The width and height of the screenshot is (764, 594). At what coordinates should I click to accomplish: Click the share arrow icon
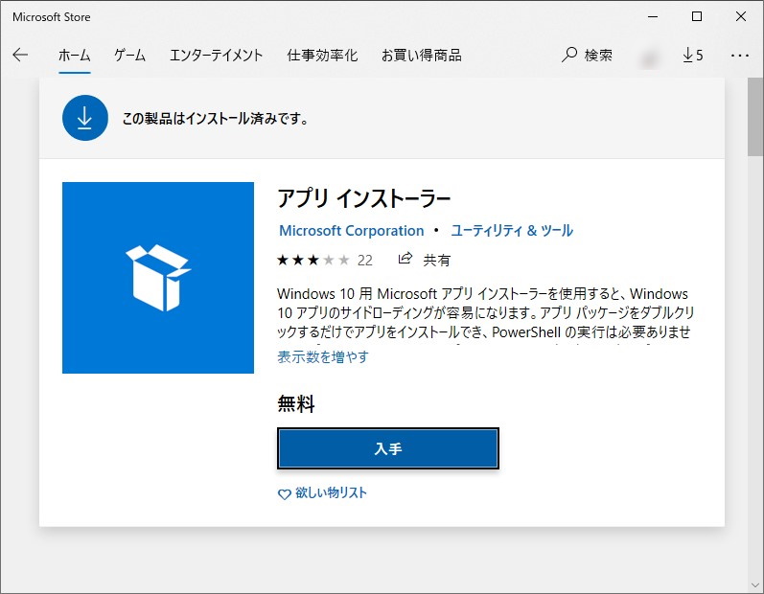tap(405, 259)
